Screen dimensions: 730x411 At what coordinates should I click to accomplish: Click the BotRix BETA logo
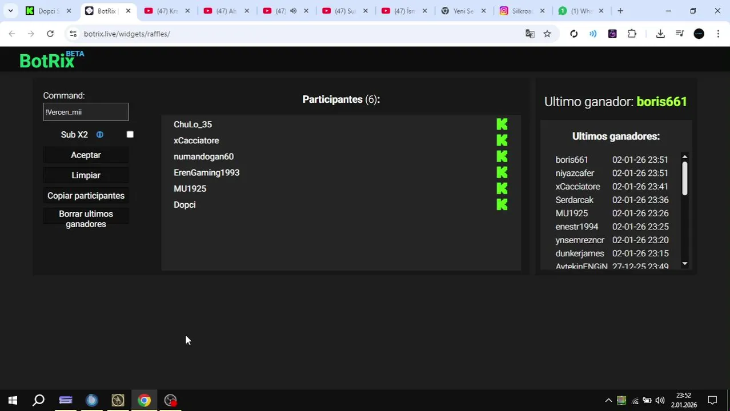[x=52, y=59]
